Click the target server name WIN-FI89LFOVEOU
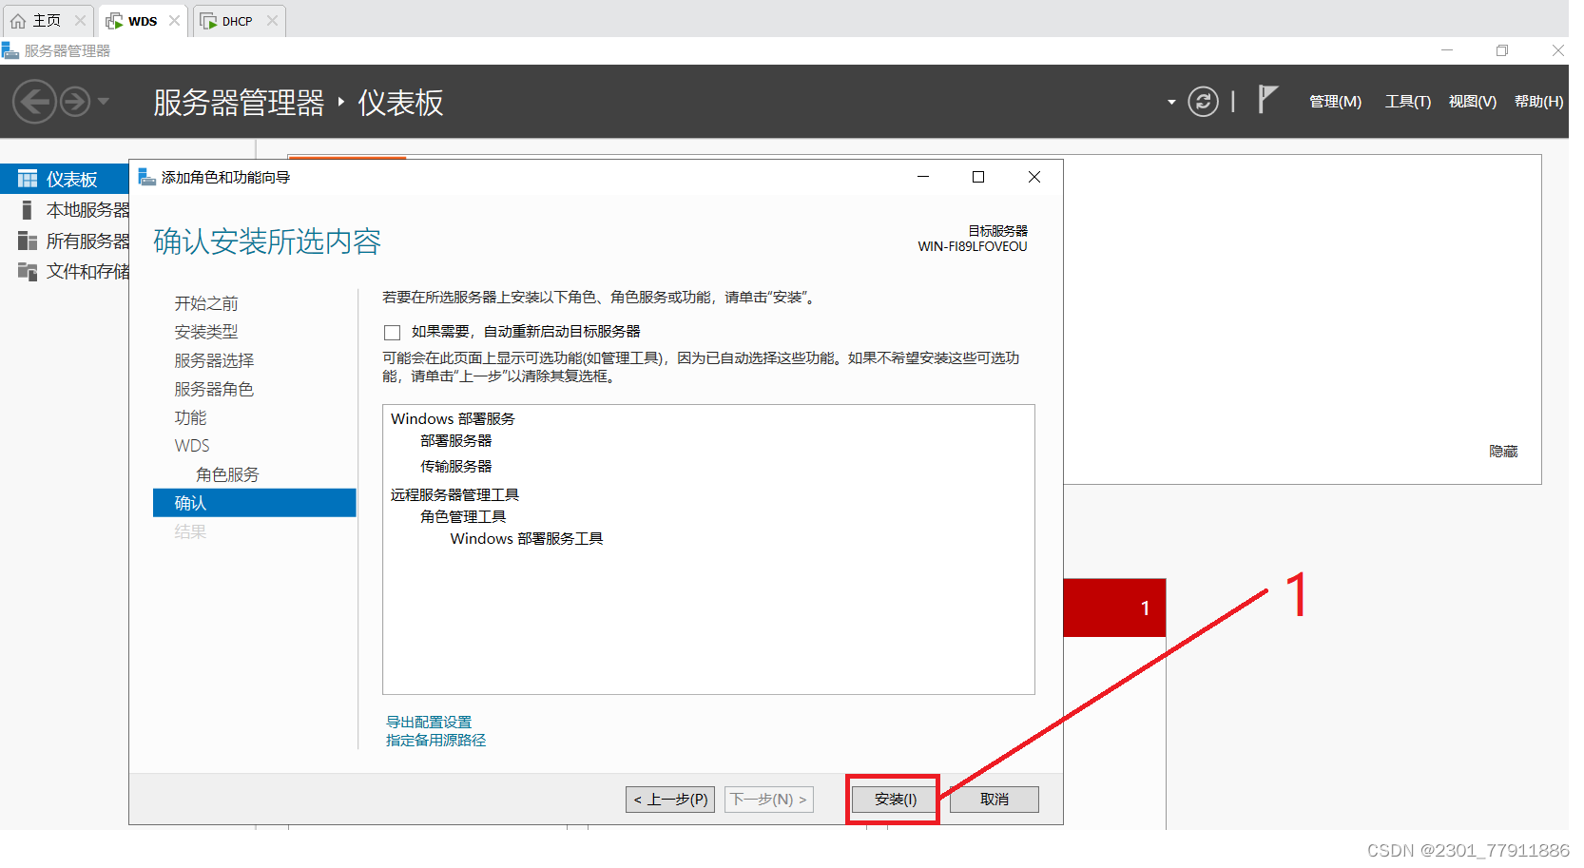Viewport: 1584px width, 868px height. click(x=973, y=246)
